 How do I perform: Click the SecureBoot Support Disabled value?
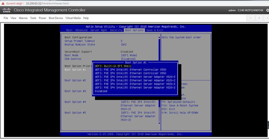point(127,52)
